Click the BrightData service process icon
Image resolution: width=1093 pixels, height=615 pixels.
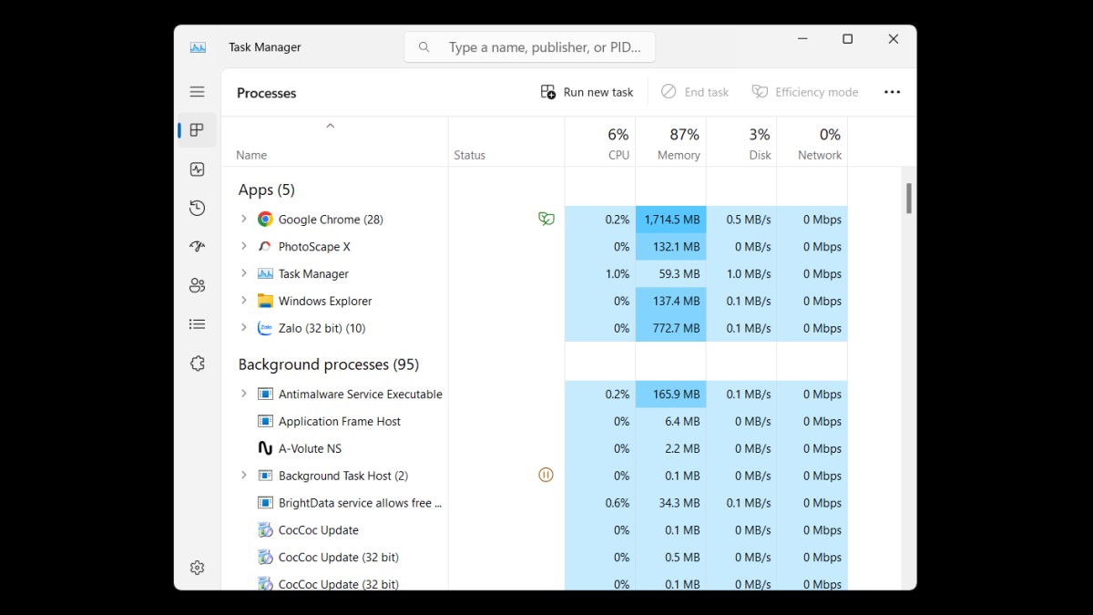coord(265,503)
